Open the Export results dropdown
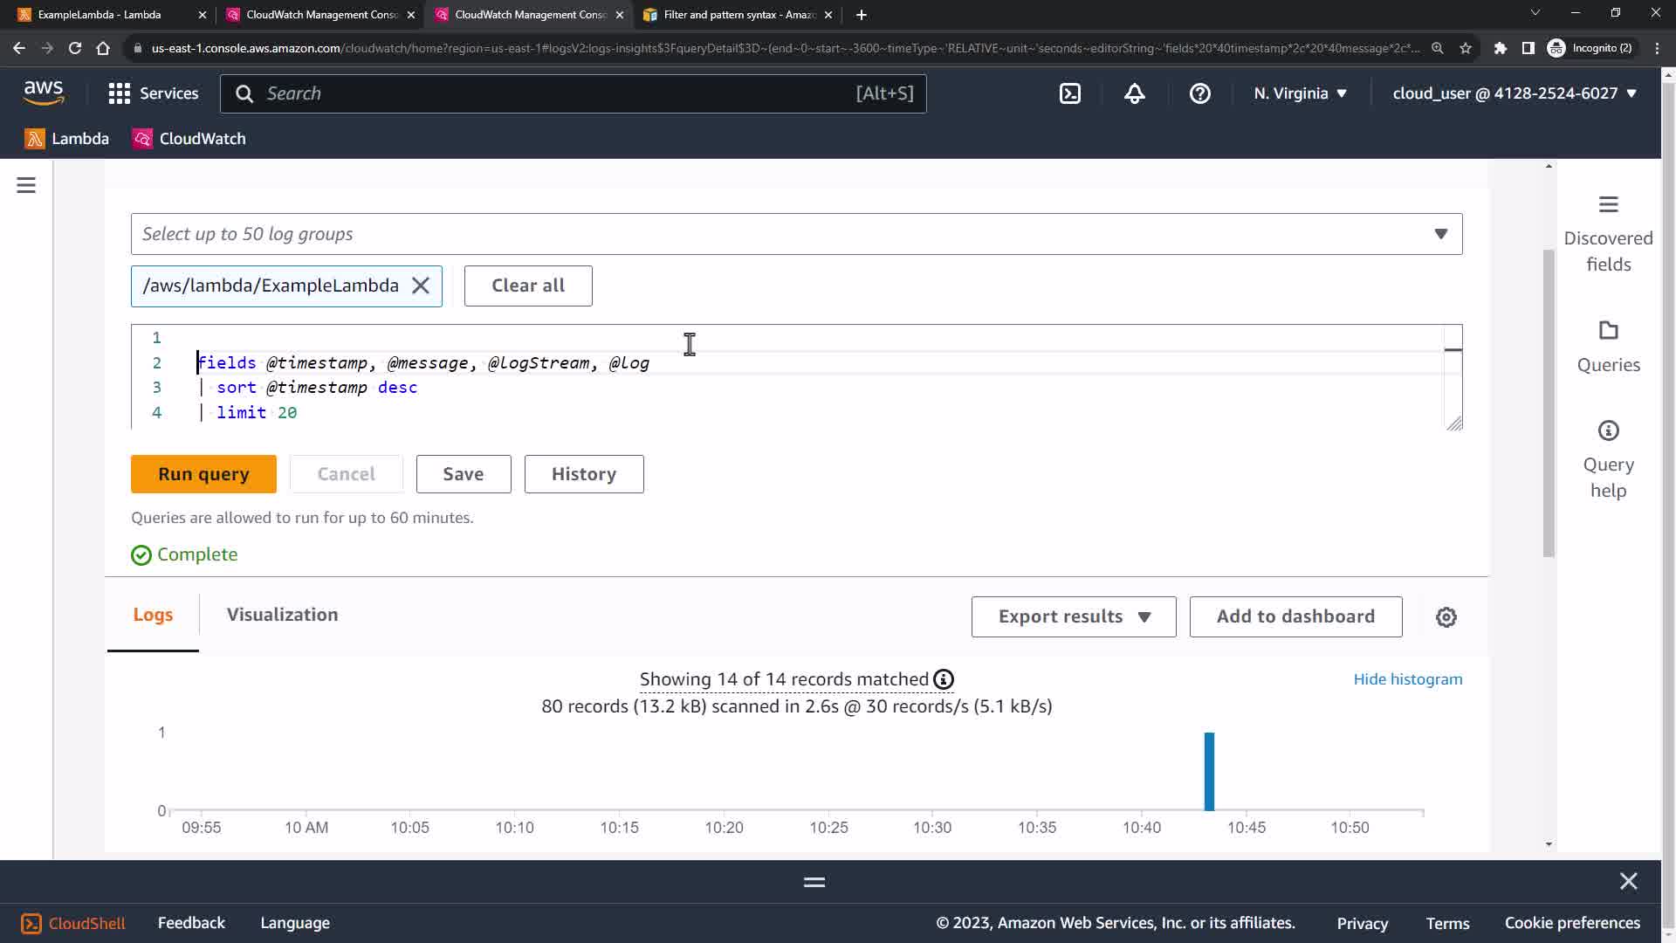 (1073, 617)
